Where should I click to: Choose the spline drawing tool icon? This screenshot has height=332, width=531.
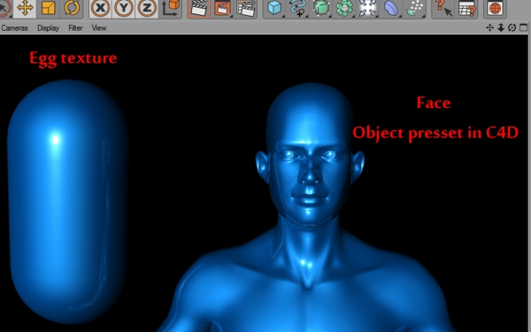tap(297, 7)
